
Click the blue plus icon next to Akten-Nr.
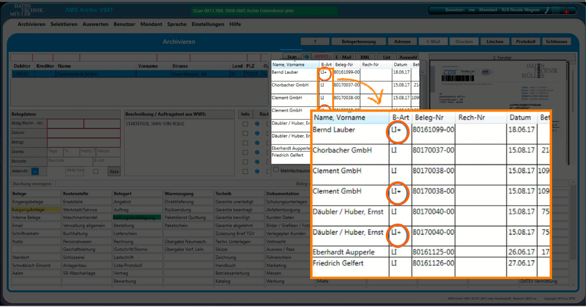pyautogui.click(x=35, y=172)
